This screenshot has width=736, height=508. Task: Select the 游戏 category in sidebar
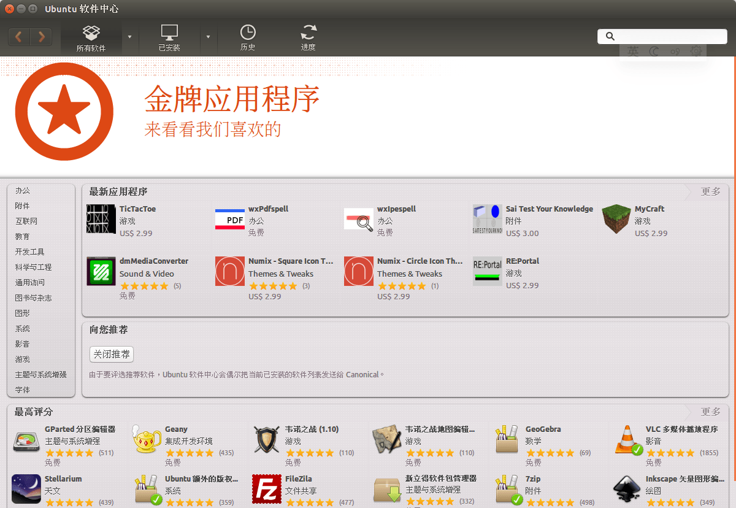(x=23, y=359)
